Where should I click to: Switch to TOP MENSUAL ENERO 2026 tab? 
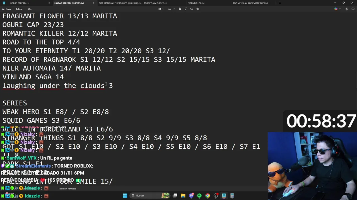point(120,3)
